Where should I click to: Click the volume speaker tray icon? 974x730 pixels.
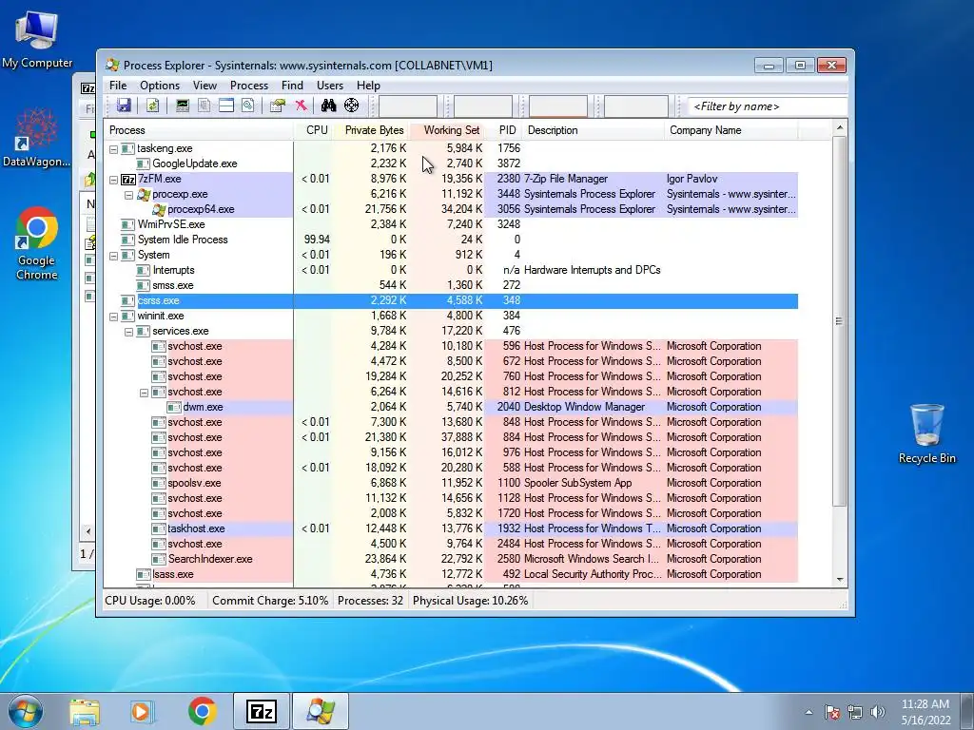coord(878,712)
